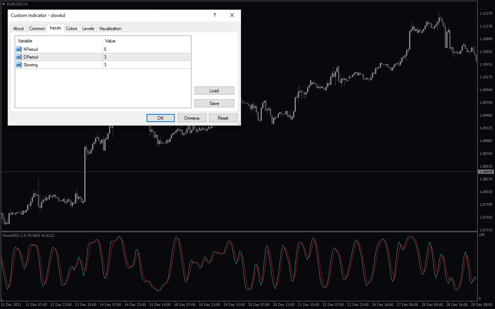495x309 pixels.
Task: Click the Reset button
Action: point(223,118)
